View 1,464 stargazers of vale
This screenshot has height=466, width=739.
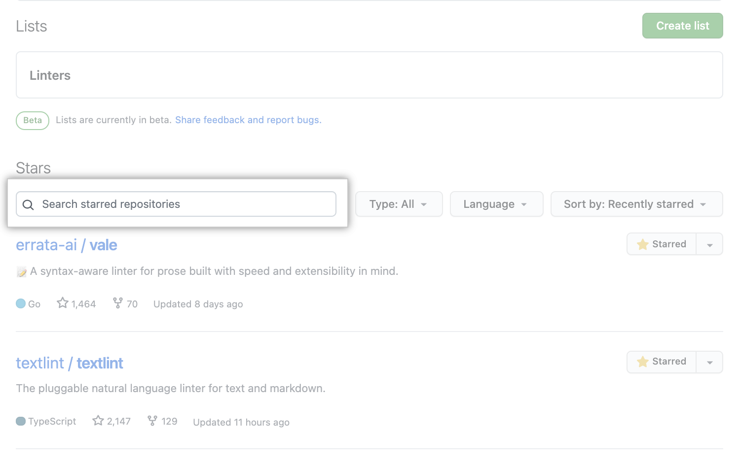76,303
